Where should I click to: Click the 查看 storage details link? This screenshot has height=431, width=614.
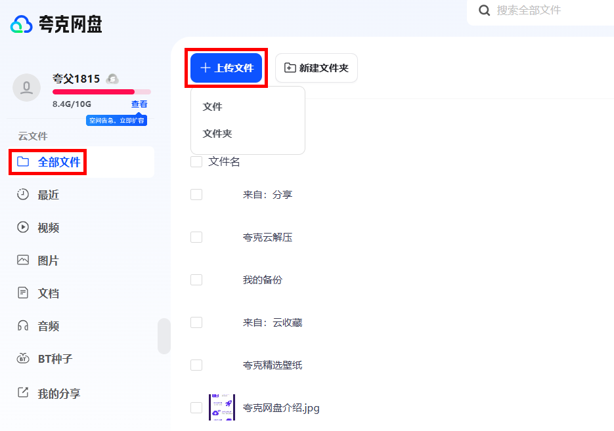139,104
